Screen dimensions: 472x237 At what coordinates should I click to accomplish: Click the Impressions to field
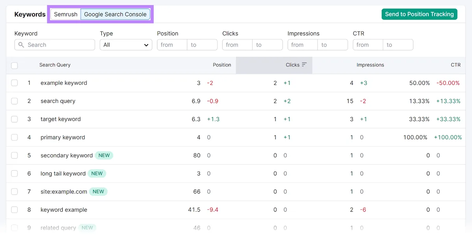tap(333, 45)
